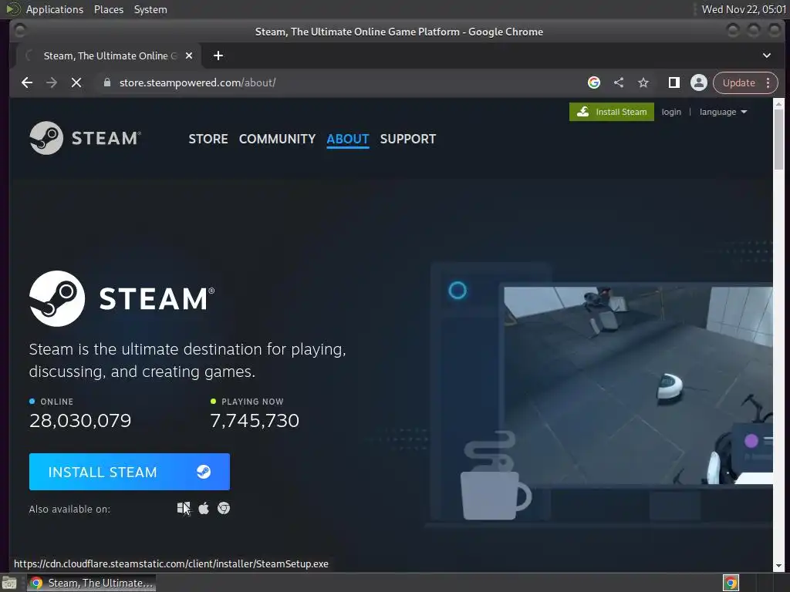Click the show desktop icon in taskbar
This screenshot has width=790, height=592.
(9, 583)
